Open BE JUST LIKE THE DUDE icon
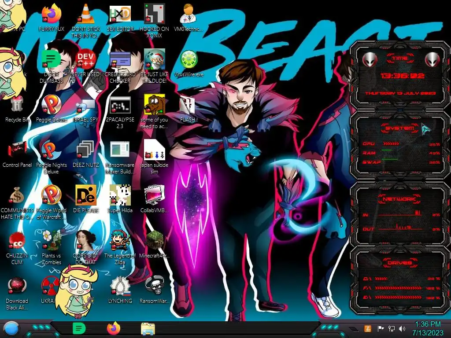Image resolution: width=451 pixels, height=338 pixels. (x=154, y=59)
